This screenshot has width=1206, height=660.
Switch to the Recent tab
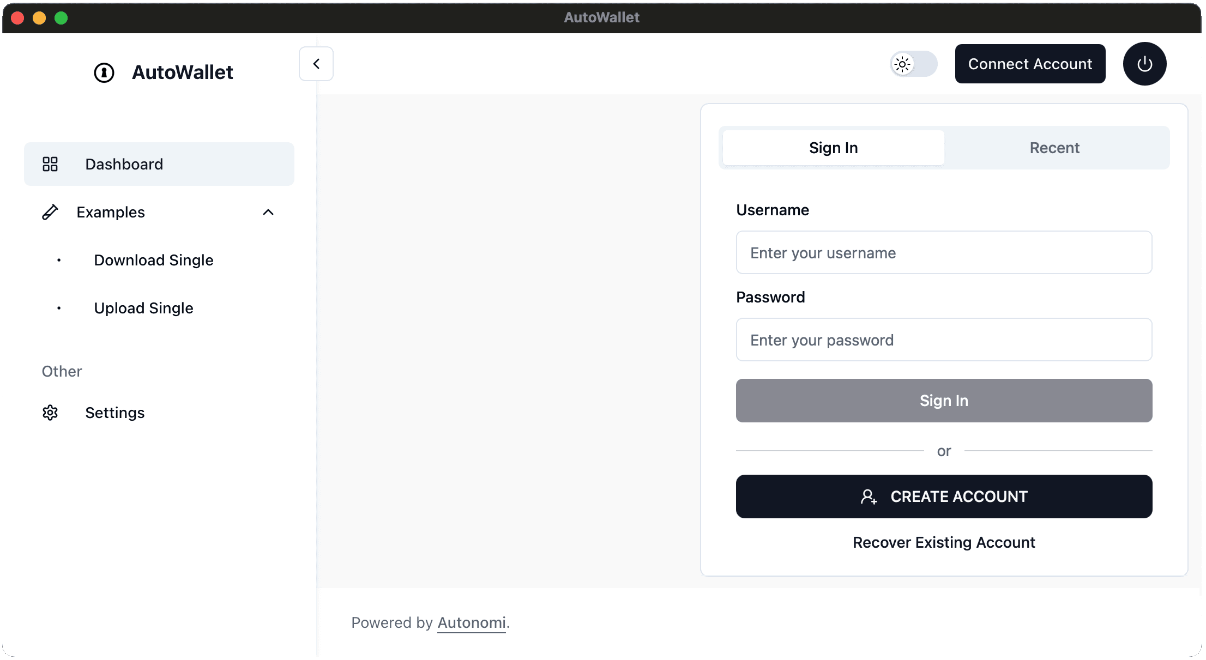1054,148
